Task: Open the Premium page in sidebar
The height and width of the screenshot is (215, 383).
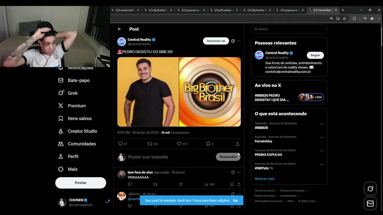Action: (x=72, y=106)
